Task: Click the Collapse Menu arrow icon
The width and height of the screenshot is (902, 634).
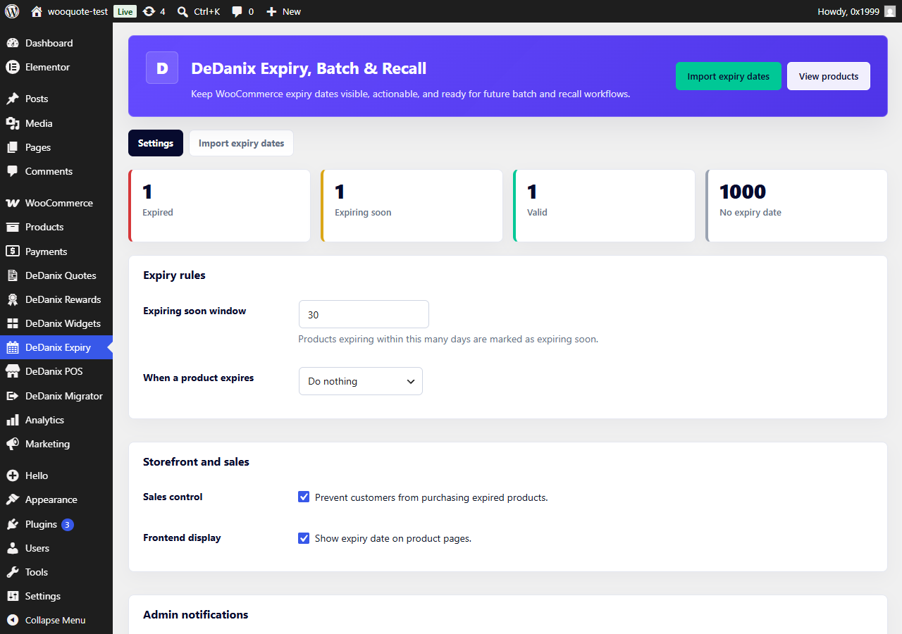Action: pyautogui.click(x=13, y=620)
